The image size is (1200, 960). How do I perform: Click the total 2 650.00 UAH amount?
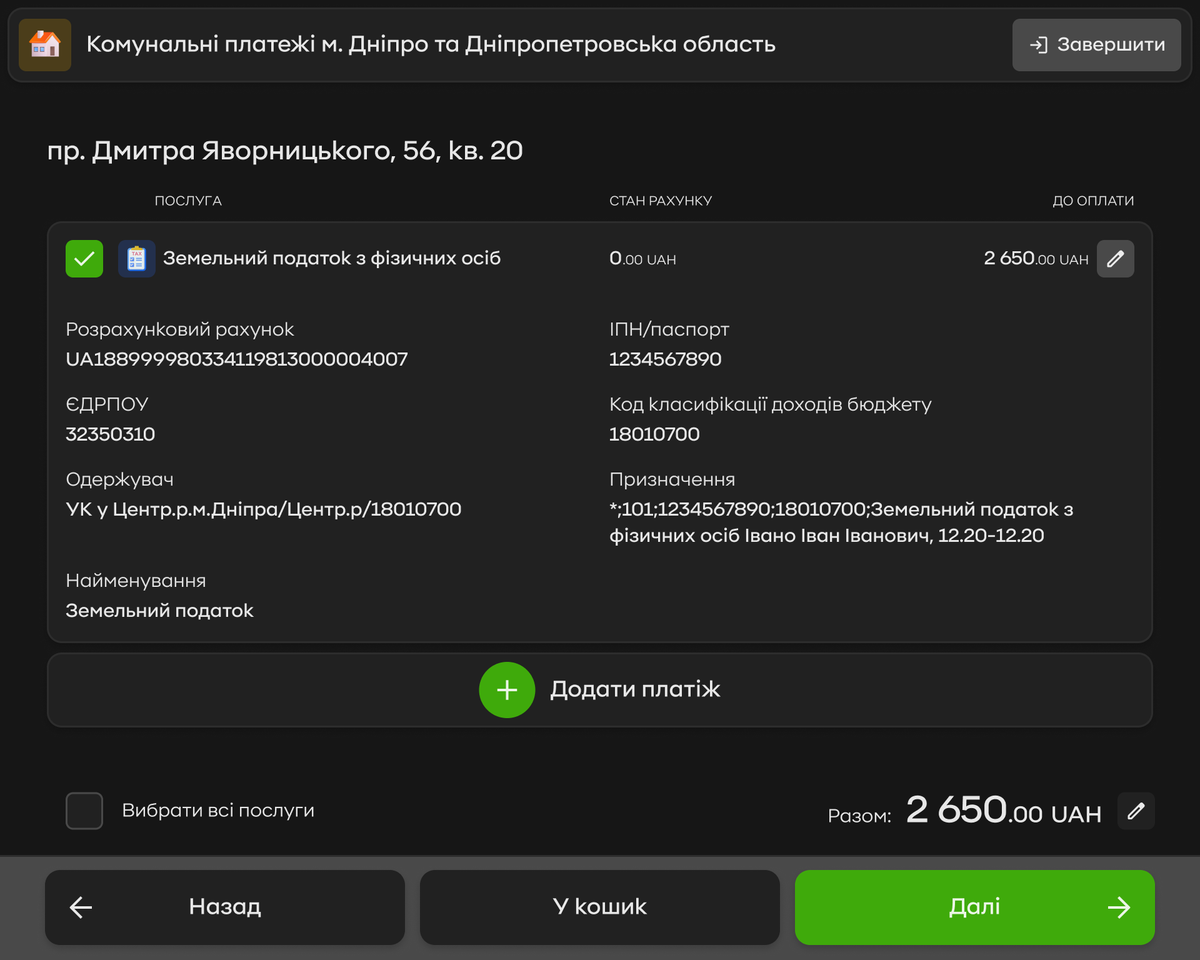click(1003, 811)
